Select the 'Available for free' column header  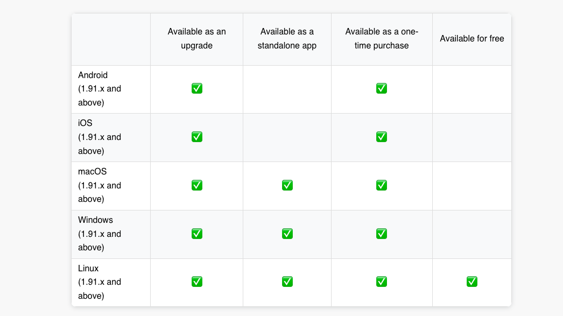[x=472, y=39]
